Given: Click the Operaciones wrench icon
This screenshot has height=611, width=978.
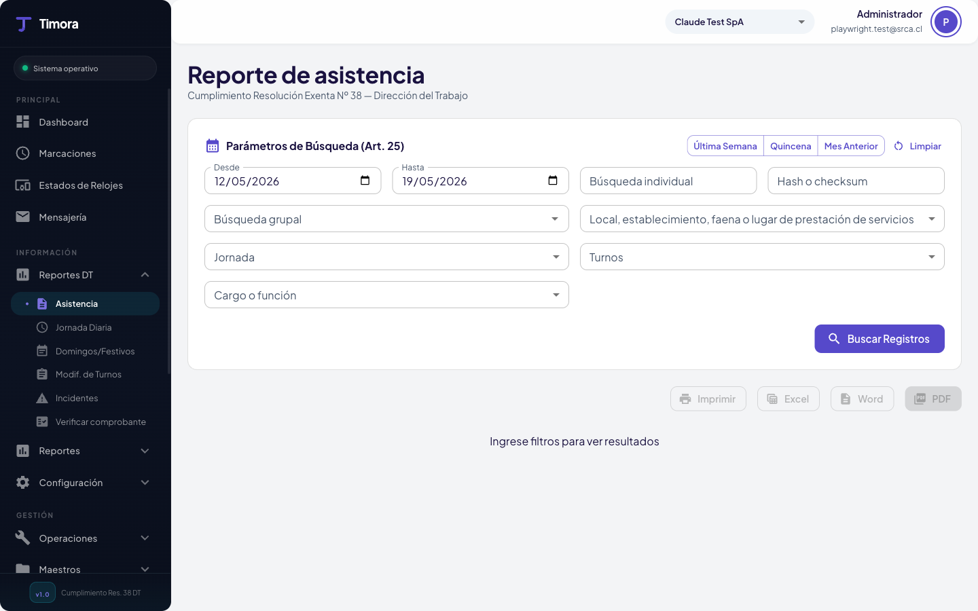Looking at the screenshot, I should point(23,538).
